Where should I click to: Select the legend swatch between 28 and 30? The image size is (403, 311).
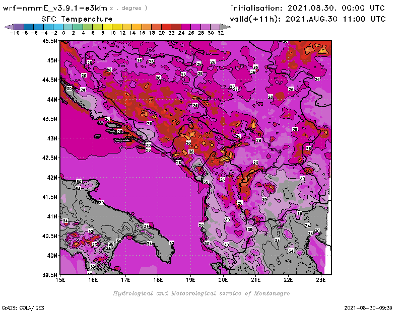(206, 27)
